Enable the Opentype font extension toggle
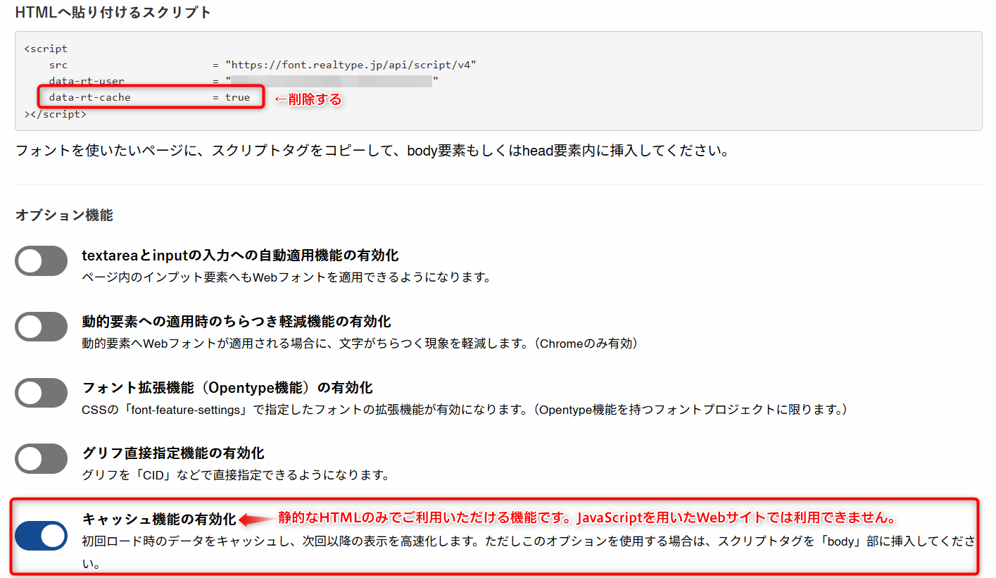 tap(41, 393)
